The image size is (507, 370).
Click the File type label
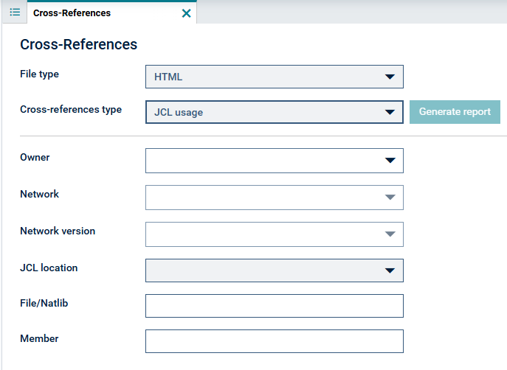(x=39, y=74)
